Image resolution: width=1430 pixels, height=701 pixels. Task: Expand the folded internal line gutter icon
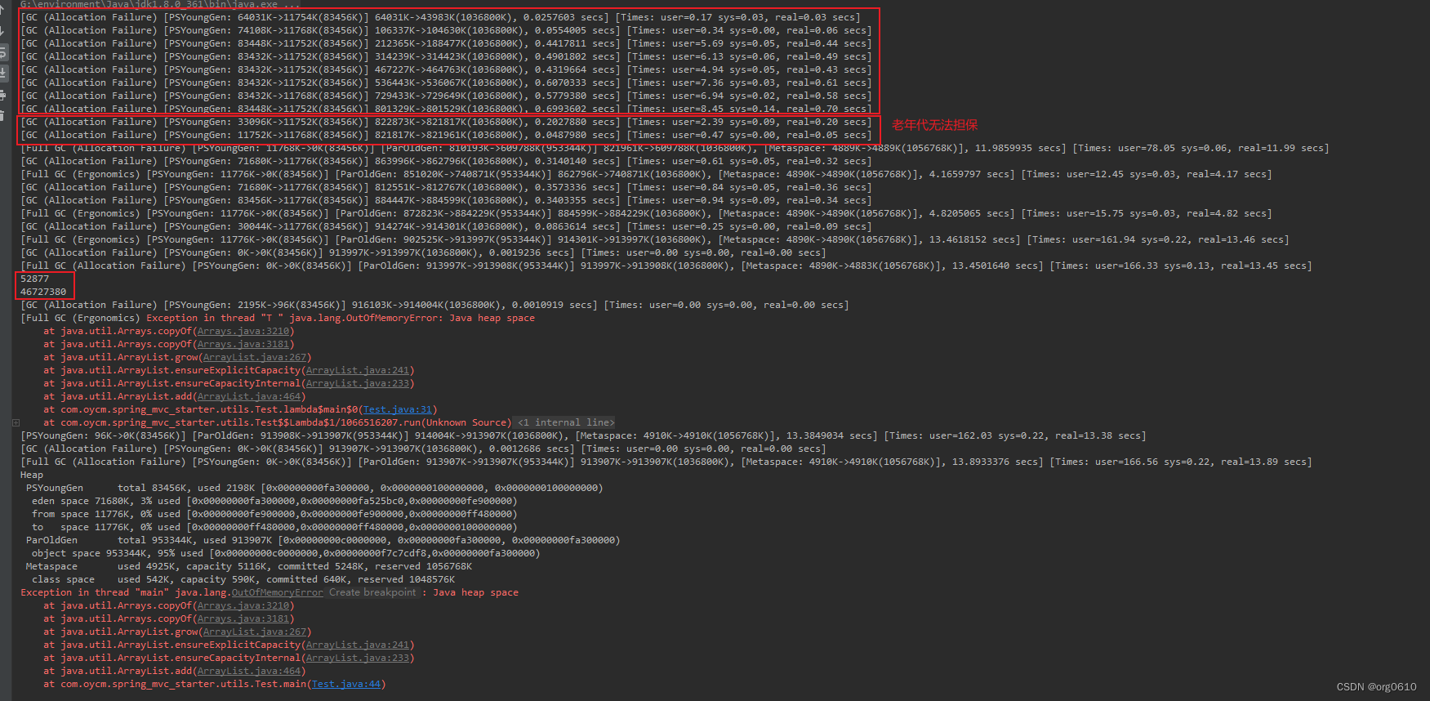coord(16,422)
